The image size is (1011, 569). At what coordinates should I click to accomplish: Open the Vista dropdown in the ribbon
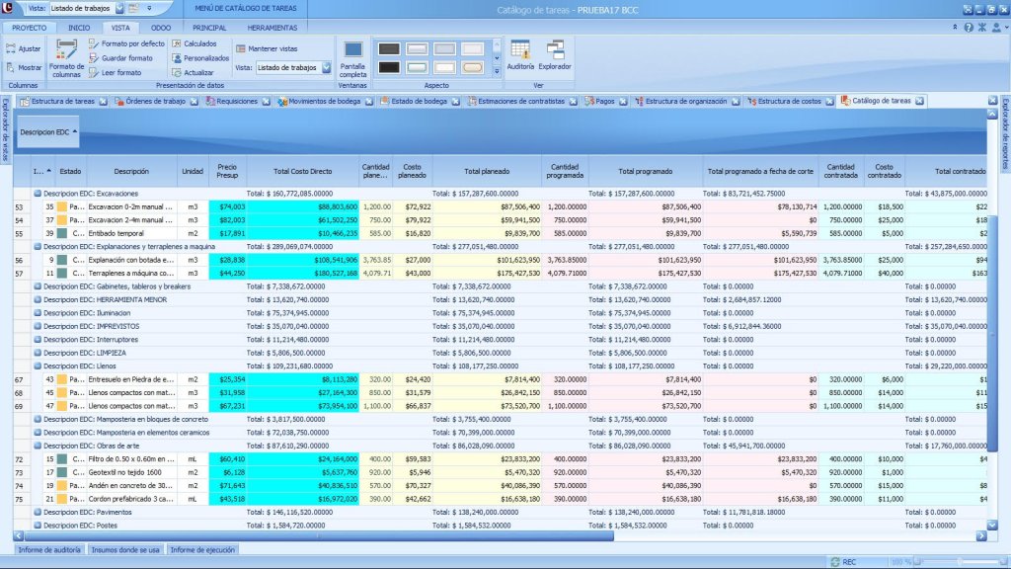pyautogui.click(x=326, y=68)
